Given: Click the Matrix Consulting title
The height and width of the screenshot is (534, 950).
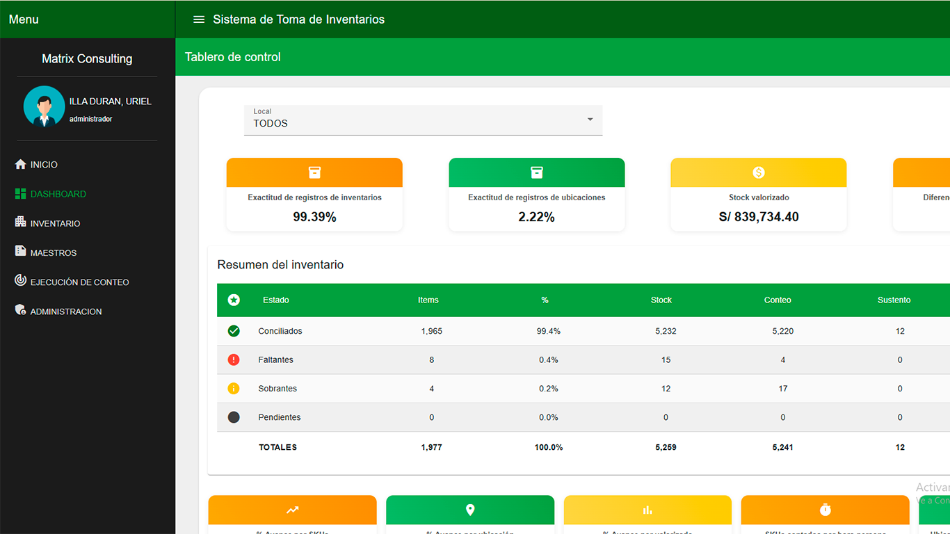Looking at the screenshot, I should (87, 58).
